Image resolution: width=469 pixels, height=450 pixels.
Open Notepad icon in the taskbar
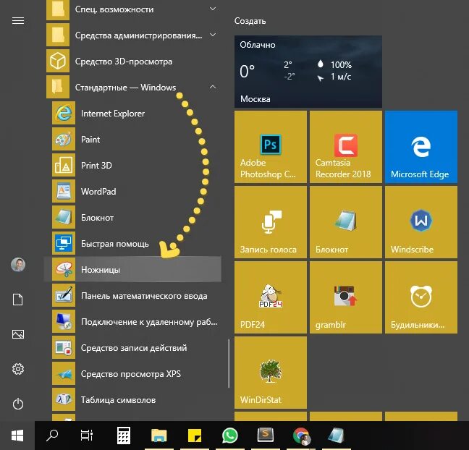tap(337, 436)
